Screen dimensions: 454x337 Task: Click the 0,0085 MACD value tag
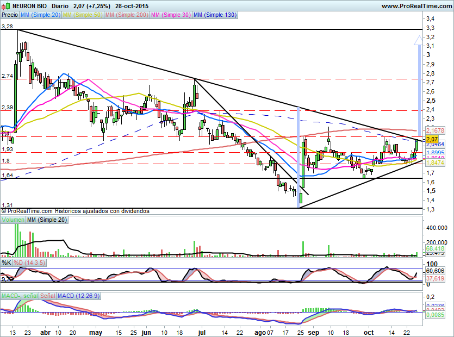tap(435, 315)
